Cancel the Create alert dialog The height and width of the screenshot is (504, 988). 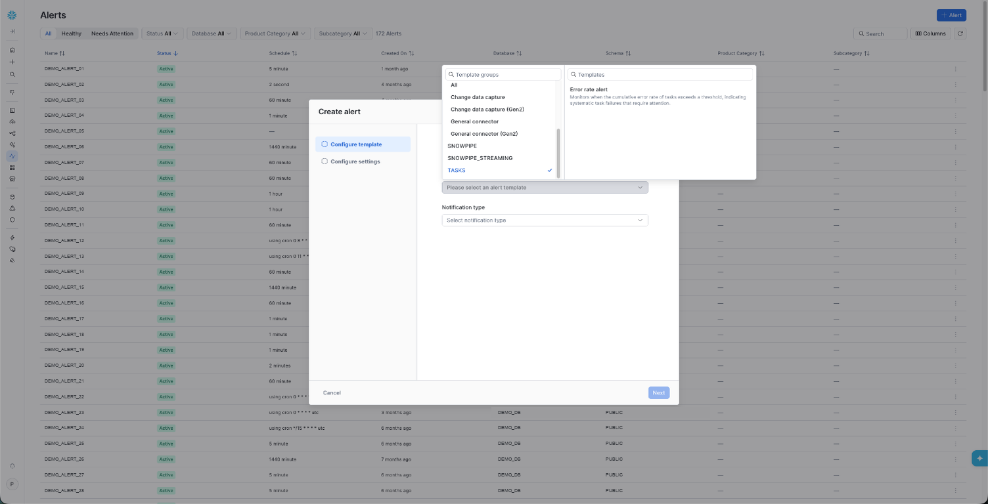point(332,393)
